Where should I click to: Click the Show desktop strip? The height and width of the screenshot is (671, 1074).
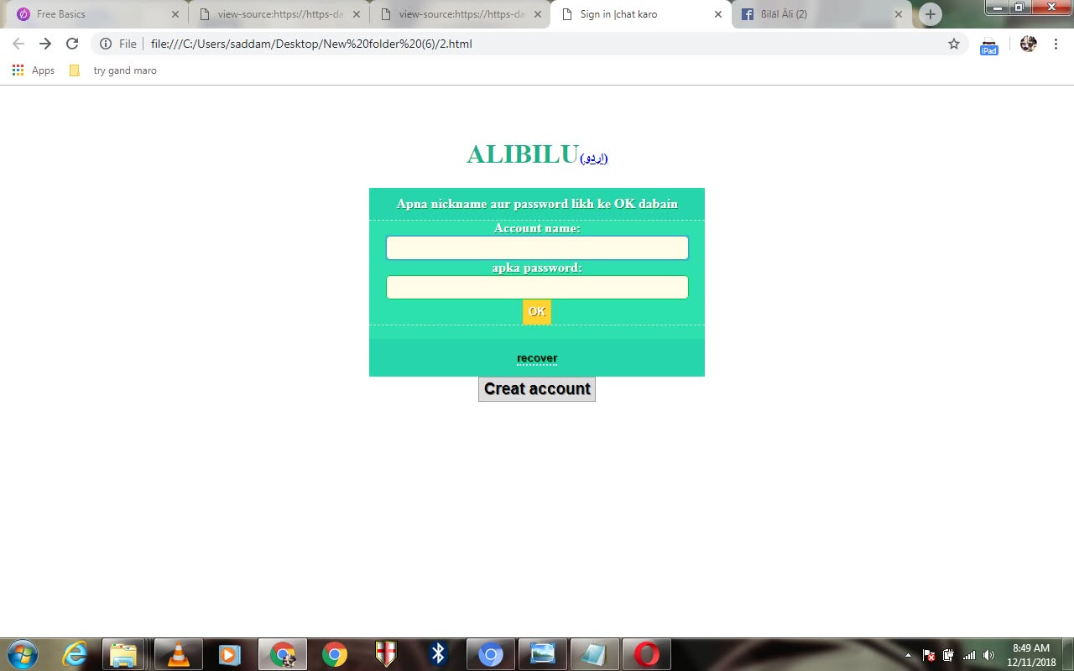(1067, 654)
